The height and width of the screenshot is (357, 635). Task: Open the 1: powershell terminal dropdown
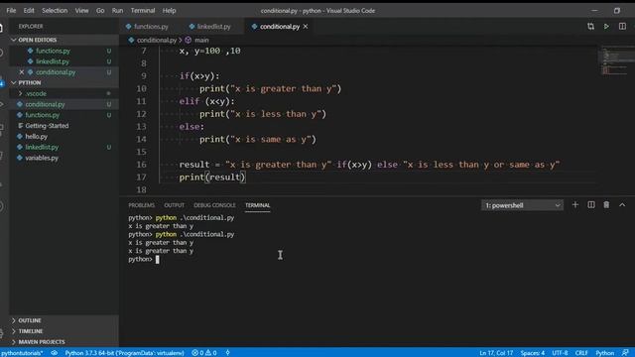tap(522, 205)
